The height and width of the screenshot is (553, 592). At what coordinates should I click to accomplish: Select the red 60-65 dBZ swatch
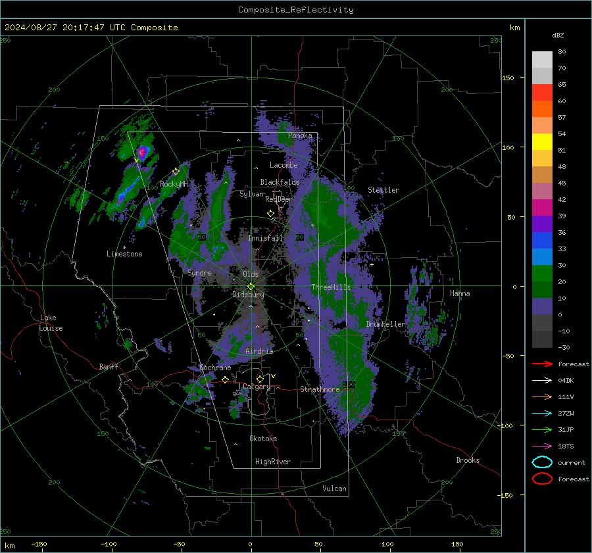[542, 93]
